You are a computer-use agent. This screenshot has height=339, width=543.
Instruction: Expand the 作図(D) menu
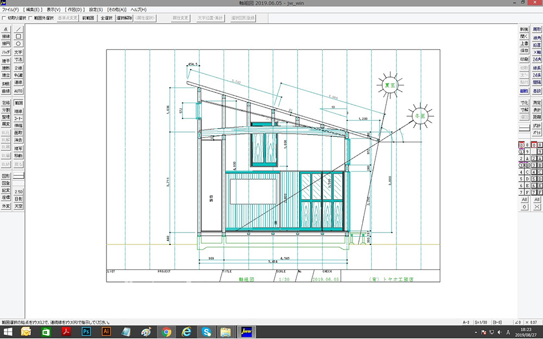click(x=74, y=10)
